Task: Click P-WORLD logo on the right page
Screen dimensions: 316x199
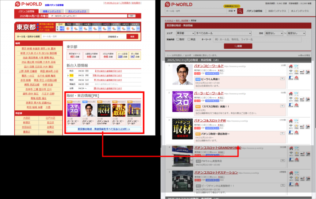Action: click(x=179, y=4)
